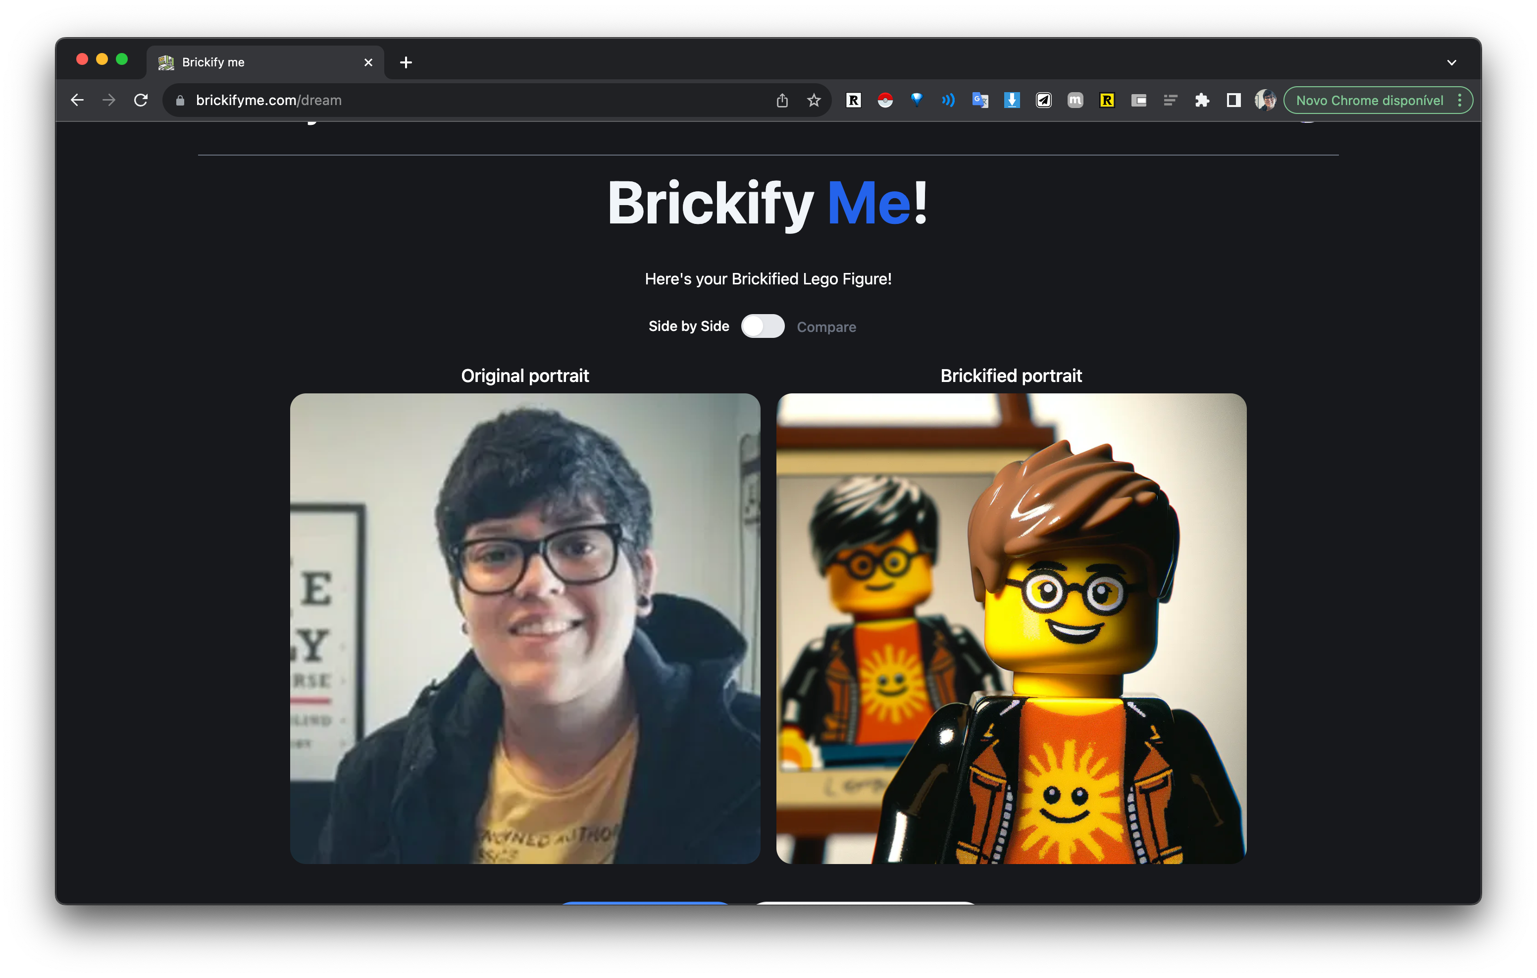Click the Original portrait heading
This screenshot has height=978, width=1537.
[x=525, y=376]
